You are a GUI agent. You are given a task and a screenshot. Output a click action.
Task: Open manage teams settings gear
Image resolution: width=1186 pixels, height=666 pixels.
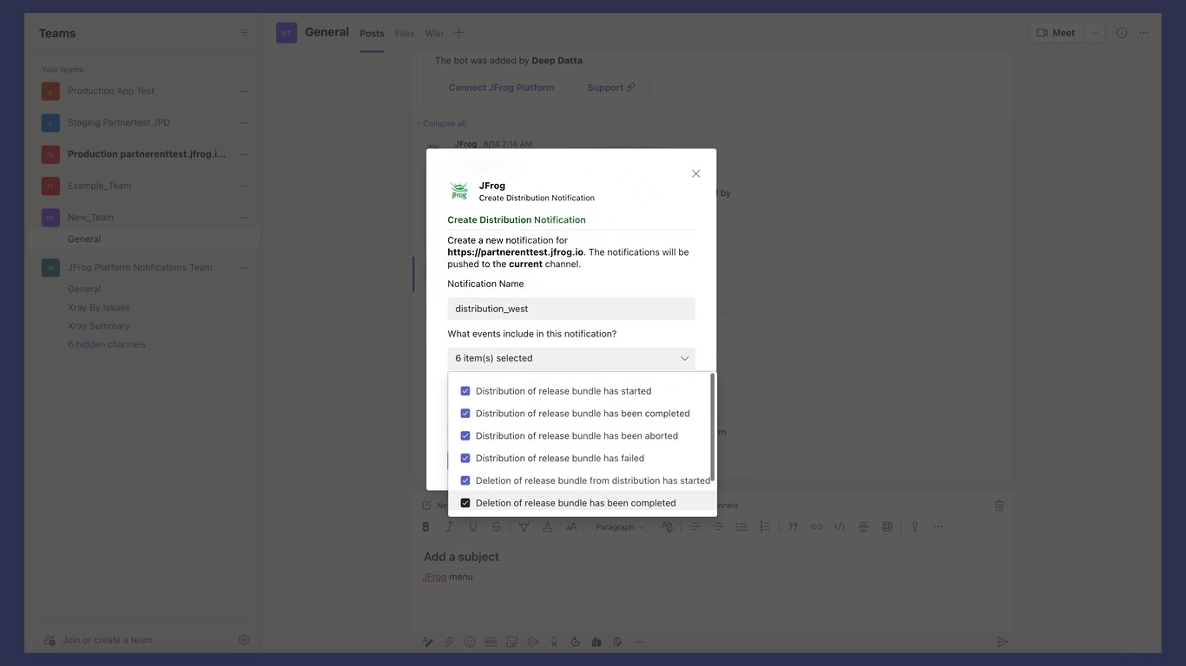pos(244,640)
